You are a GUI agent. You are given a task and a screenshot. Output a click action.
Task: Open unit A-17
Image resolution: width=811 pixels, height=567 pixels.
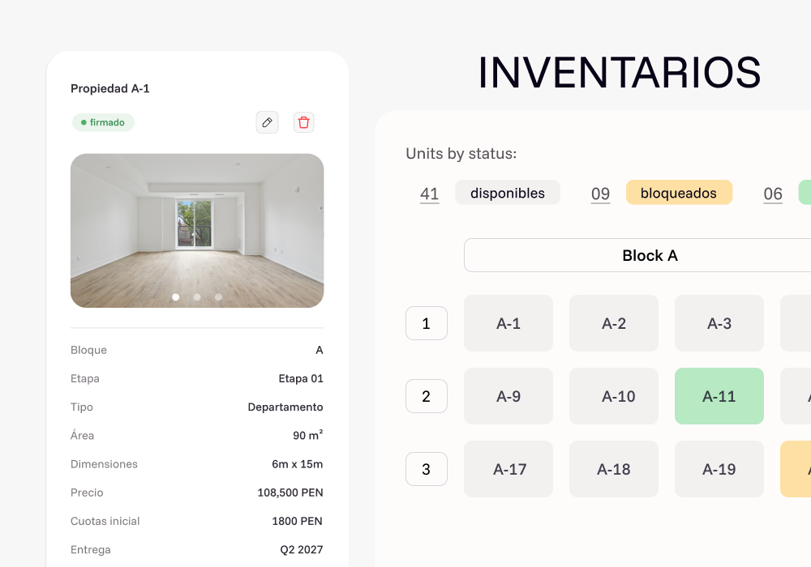(508, 469)
